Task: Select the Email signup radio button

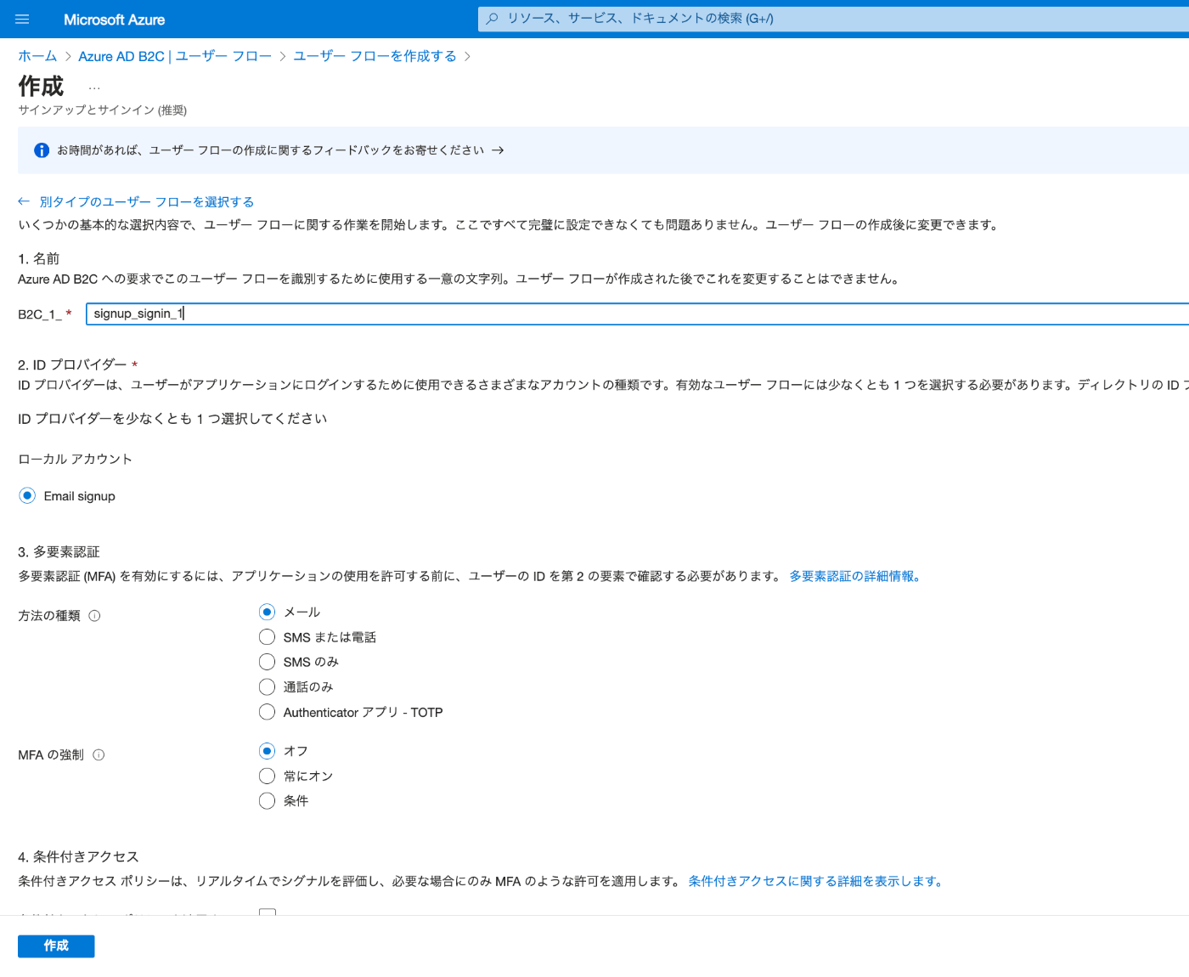Action: (27, 496)
